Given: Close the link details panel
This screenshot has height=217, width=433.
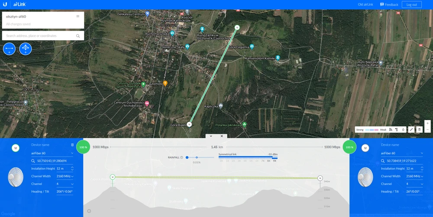Looking at the screenshot, I should click(x=222, y=136).
